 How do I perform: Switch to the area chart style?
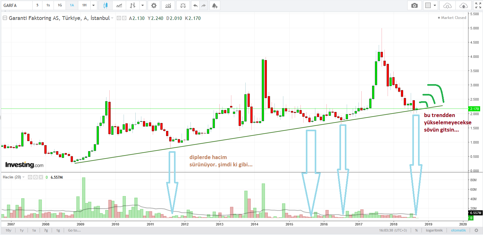coord(119,5)
